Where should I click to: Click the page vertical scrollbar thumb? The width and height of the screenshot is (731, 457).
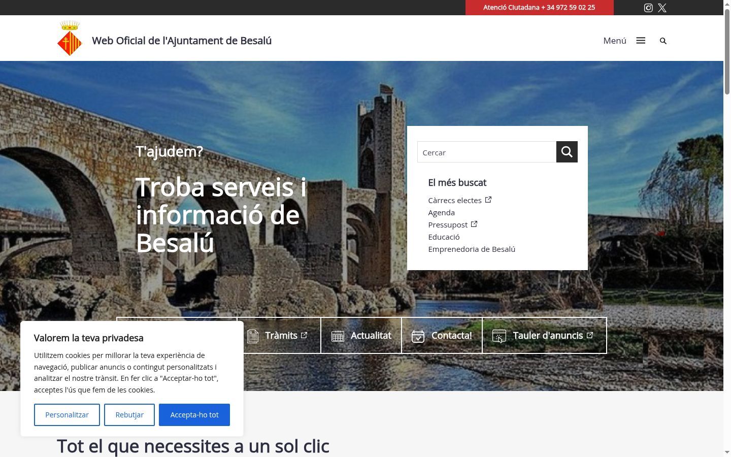coord(727,51)
